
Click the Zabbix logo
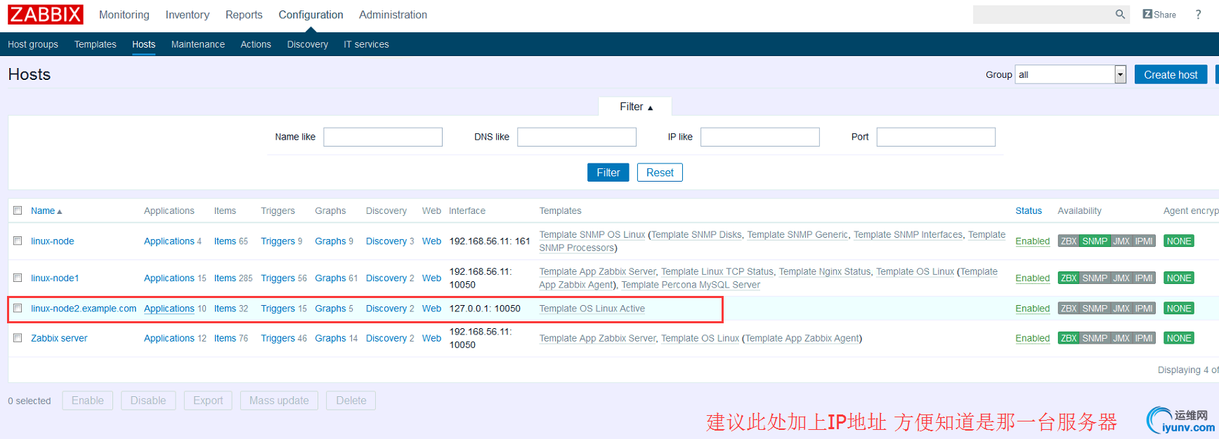[46, 15]
